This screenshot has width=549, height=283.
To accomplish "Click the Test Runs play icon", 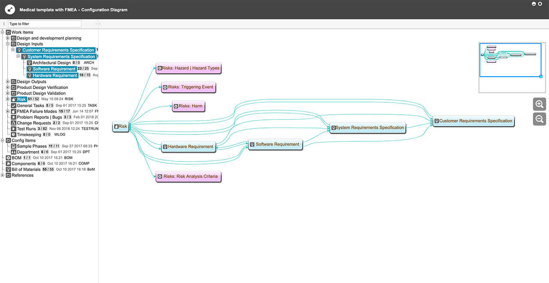I will coord(14,128).
